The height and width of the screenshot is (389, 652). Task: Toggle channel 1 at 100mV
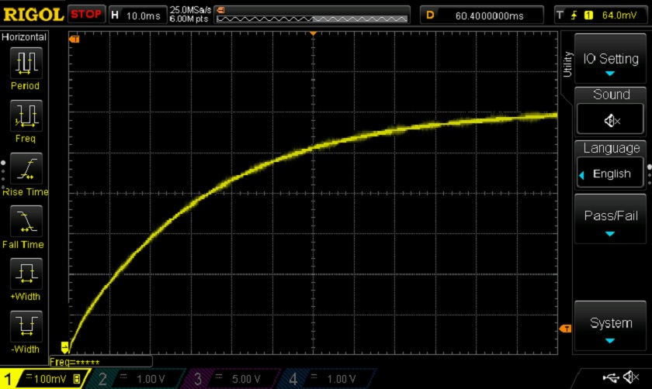pyautogui.click(x=45, y=378)
